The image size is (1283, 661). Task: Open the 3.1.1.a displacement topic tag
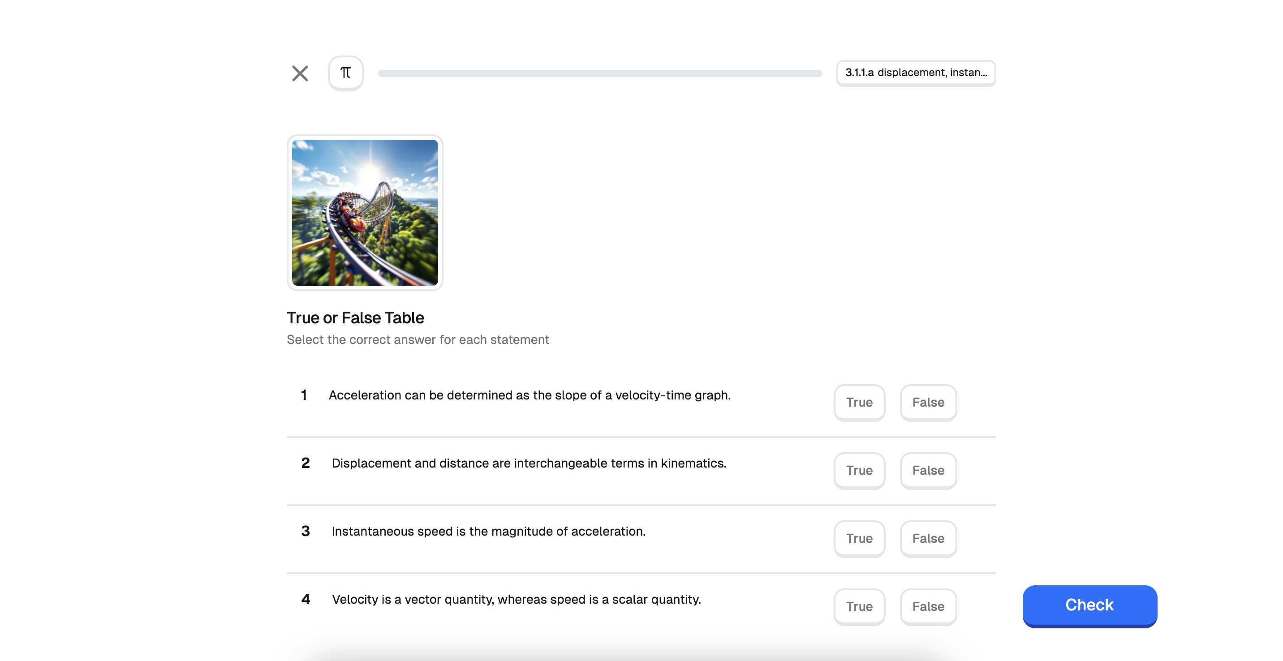click(915, 73)
